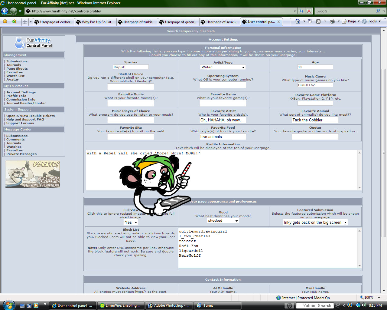Print the page with the printer icon
387x310 pixels.
click(332, 21)
